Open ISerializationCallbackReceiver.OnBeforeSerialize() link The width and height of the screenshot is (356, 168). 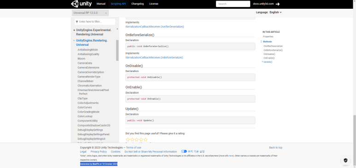pyautogui.click(x=154, y=58)
